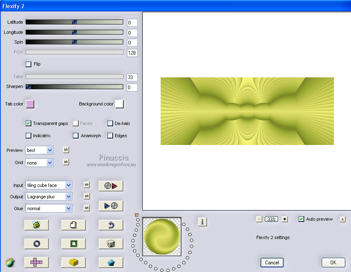
Task: Click the blue info 'i' button
Action: tap(203, 222)
